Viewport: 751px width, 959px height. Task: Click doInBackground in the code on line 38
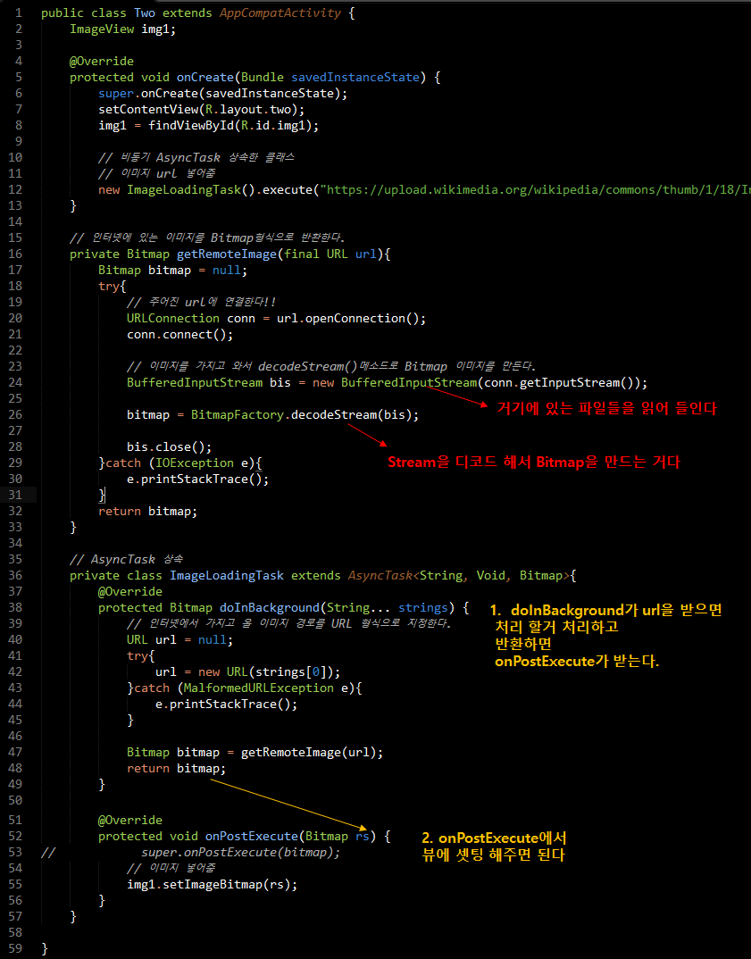pos(270,608)
